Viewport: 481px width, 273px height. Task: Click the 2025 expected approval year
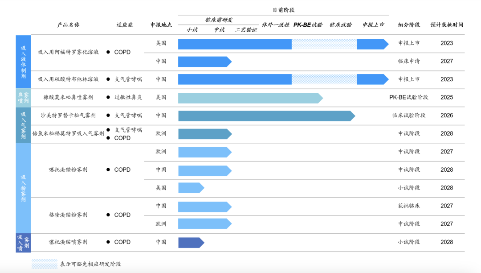pyautogui.click(x=447, y=98)
